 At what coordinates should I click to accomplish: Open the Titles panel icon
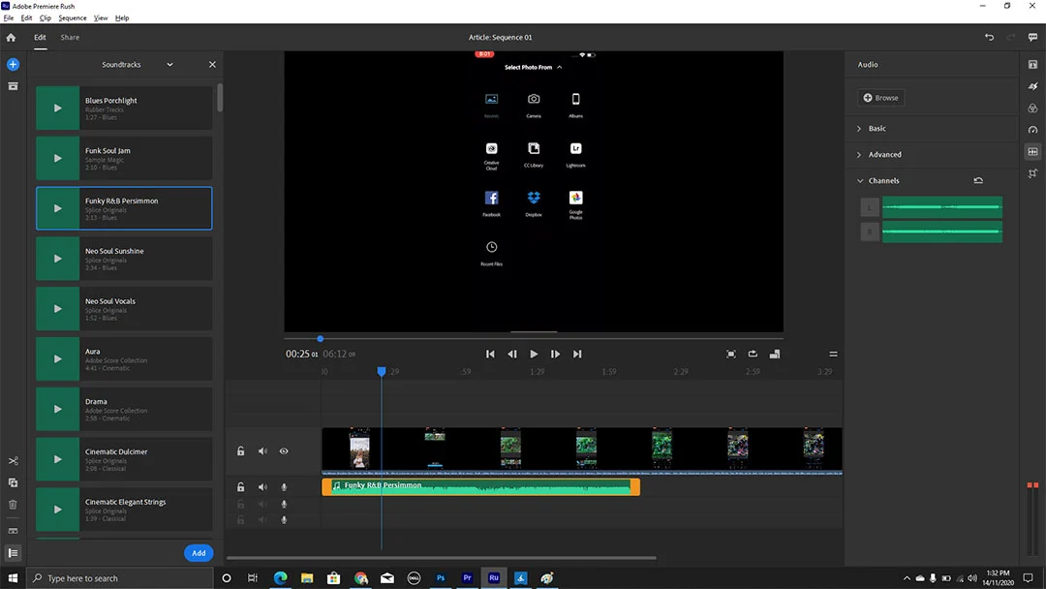tap(1032, 65)
